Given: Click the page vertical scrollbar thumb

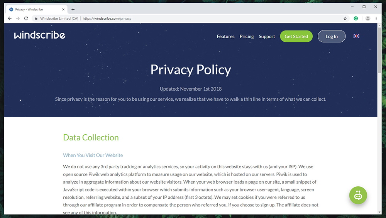Looking at the screenshot, I should point(379,50).
